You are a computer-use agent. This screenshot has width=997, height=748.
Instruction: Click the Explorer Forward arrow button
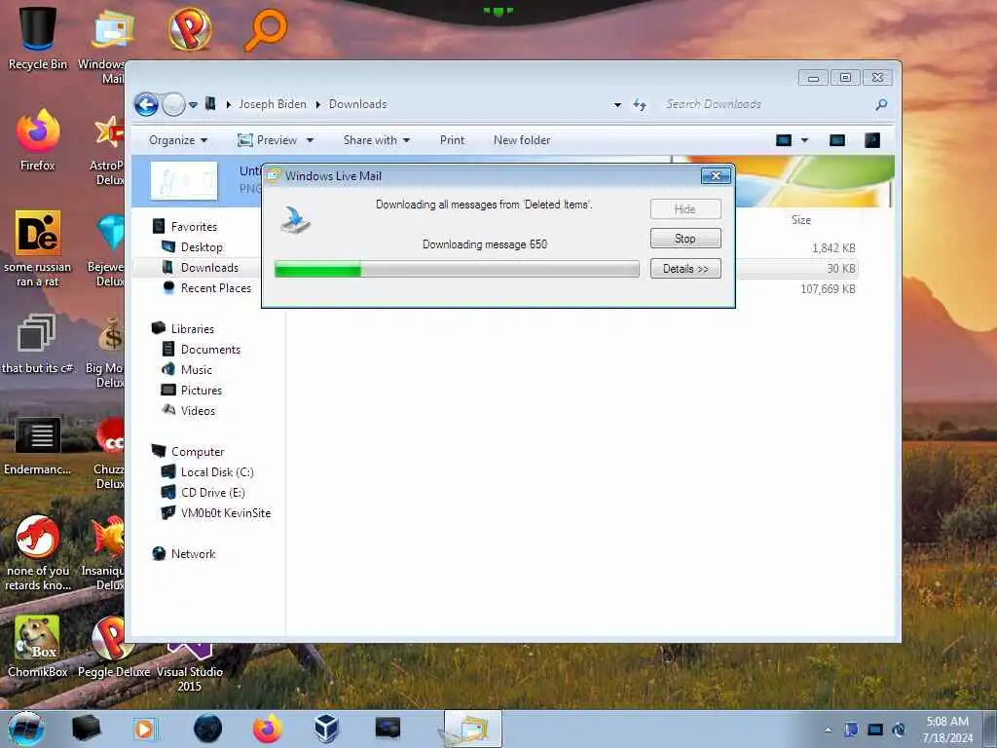tap(173, 104)
